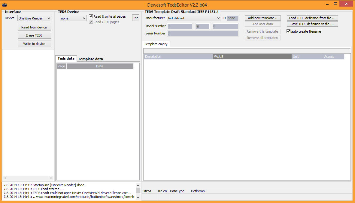Click 'Save TEDS definition to file ...' button

click(312, 24)
